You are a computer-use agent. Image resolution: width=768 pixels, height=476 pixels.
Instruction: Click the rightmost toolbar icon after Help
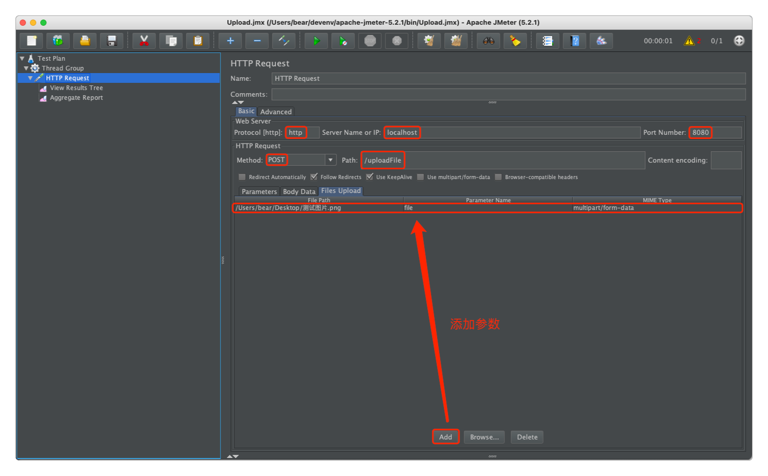602,41
